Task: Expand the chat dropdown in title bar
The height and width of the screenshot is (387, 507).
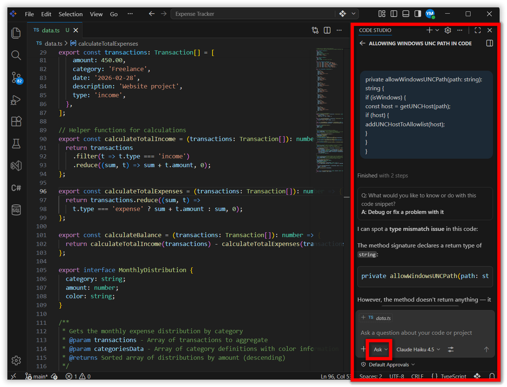Action: coord(353,14)
